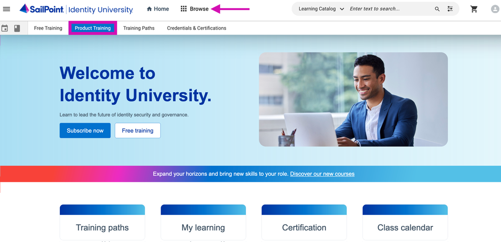
Task: Open the user profile avatar
Action: [495, 9]
